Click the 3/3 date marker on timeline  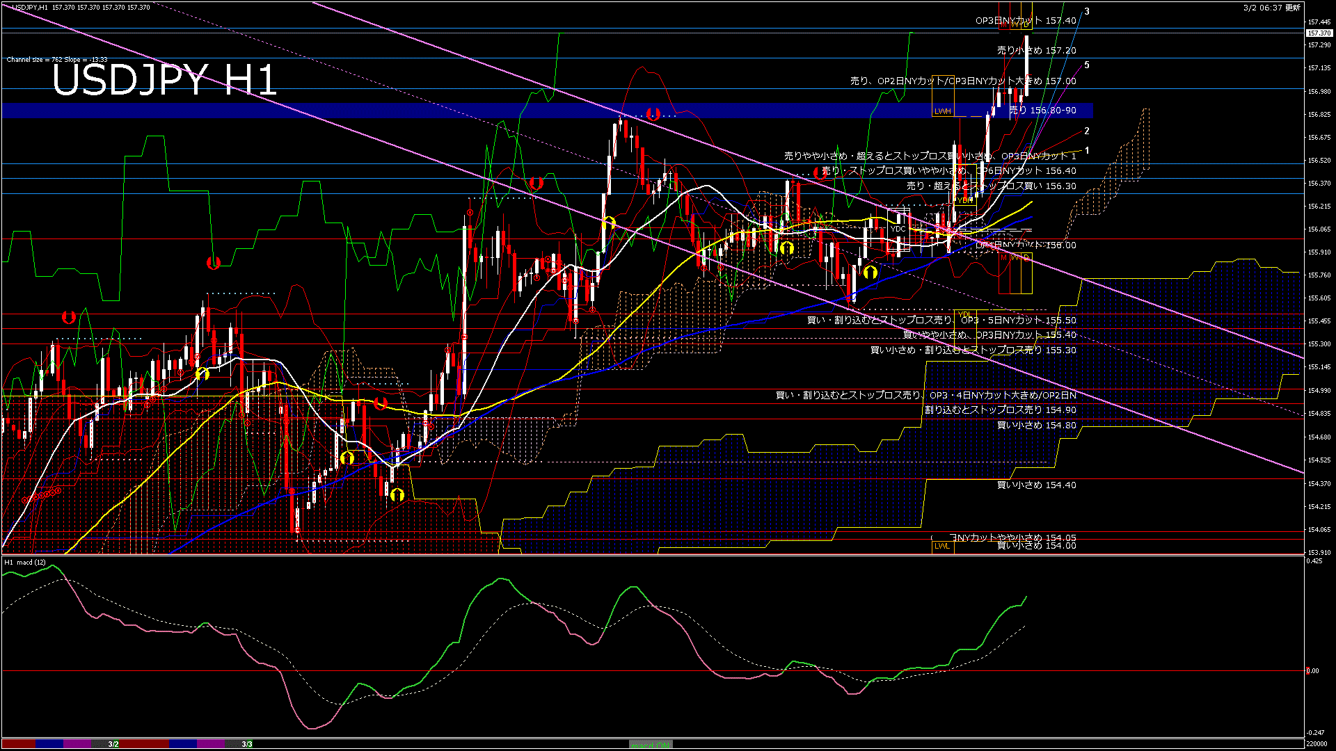click(x=247, y=744)
